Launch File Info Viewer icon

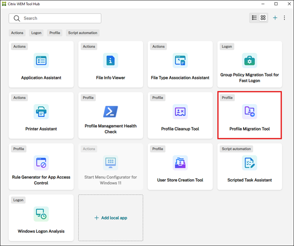(x=110, y=61)
